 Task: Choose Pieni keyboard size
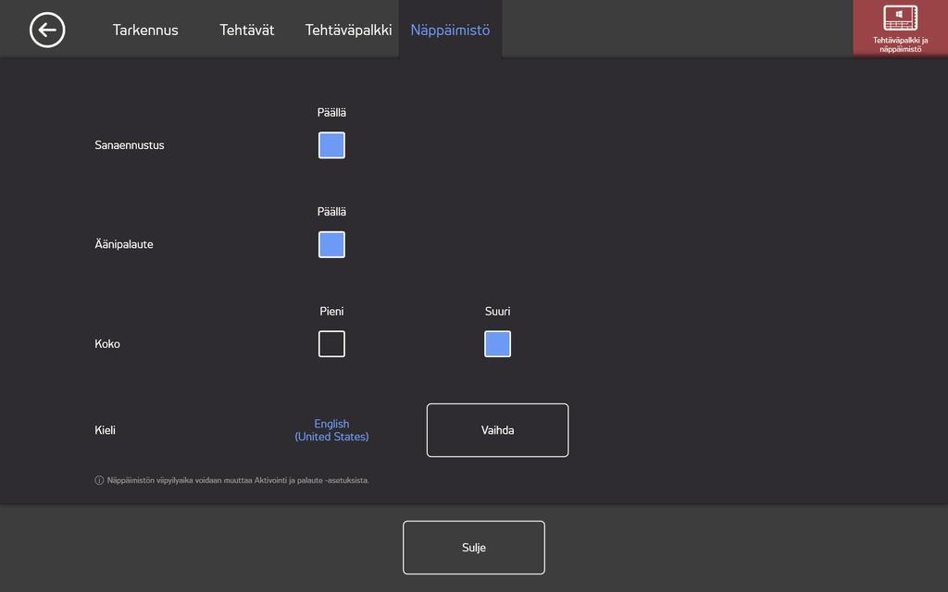[x=332, y=344]
